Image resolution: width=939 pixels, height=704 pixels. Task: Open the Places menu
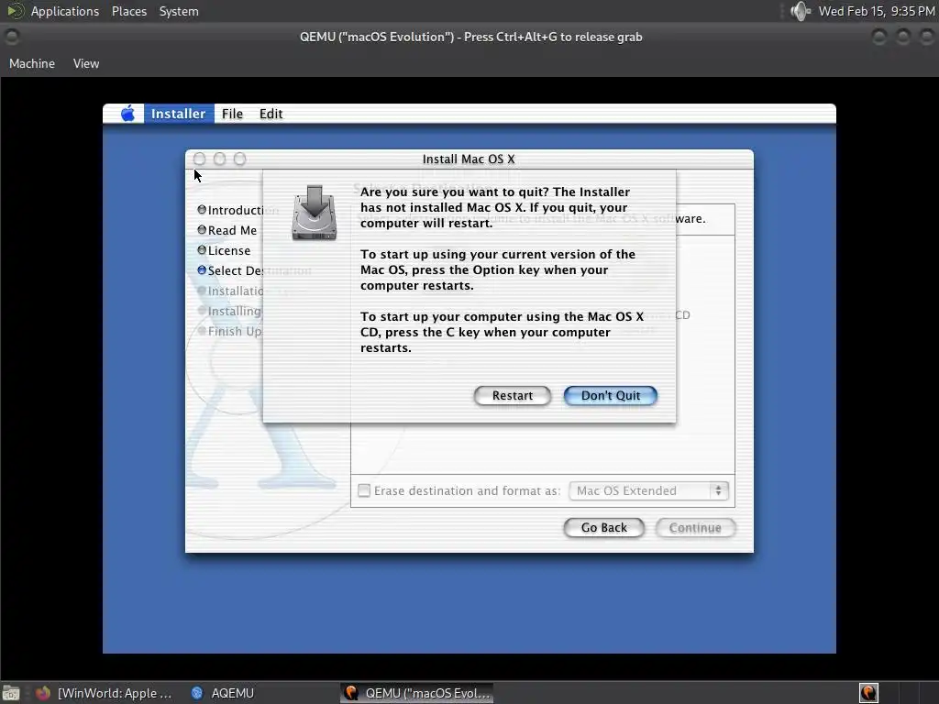click(129, 11)
